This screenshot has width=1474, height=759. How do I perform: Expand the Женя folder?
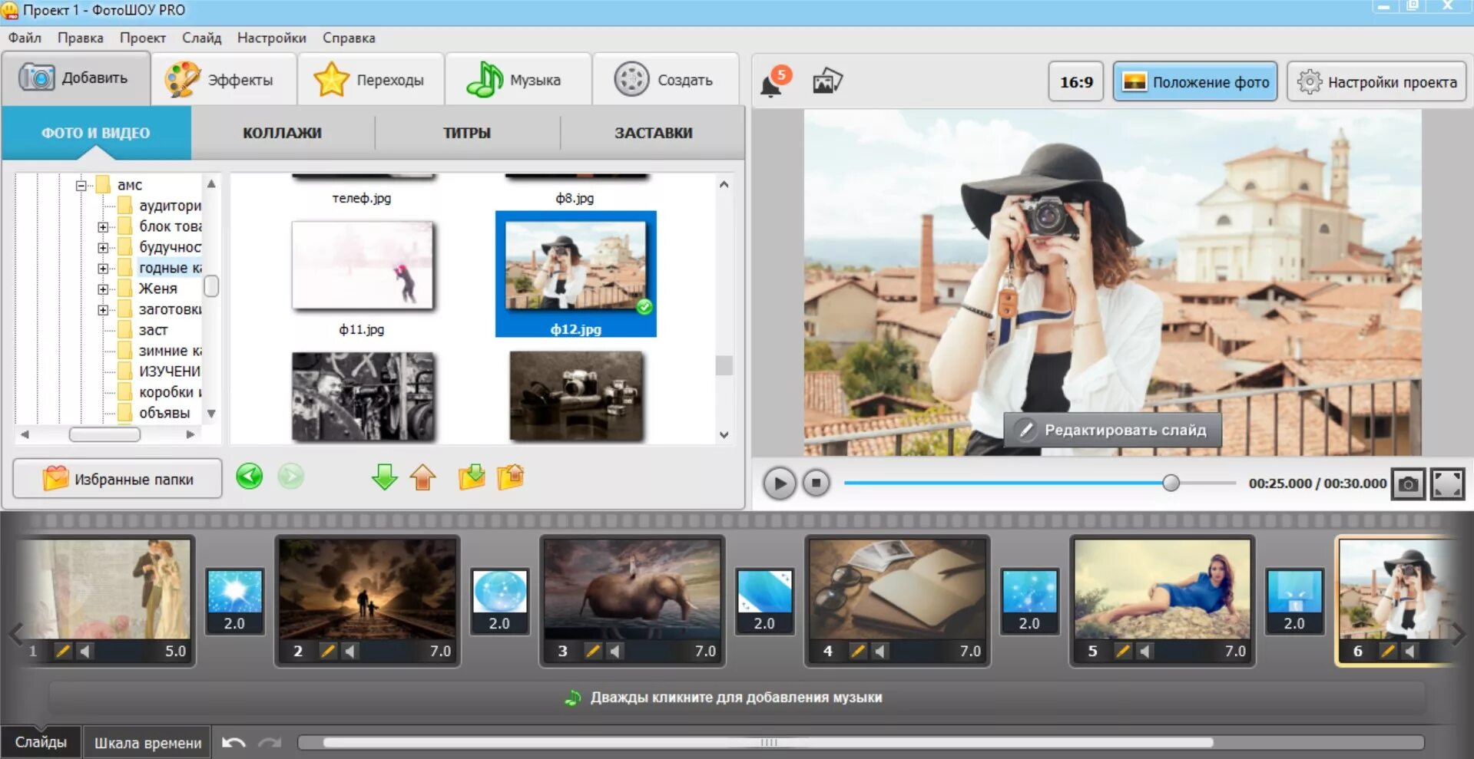point(102,289)
